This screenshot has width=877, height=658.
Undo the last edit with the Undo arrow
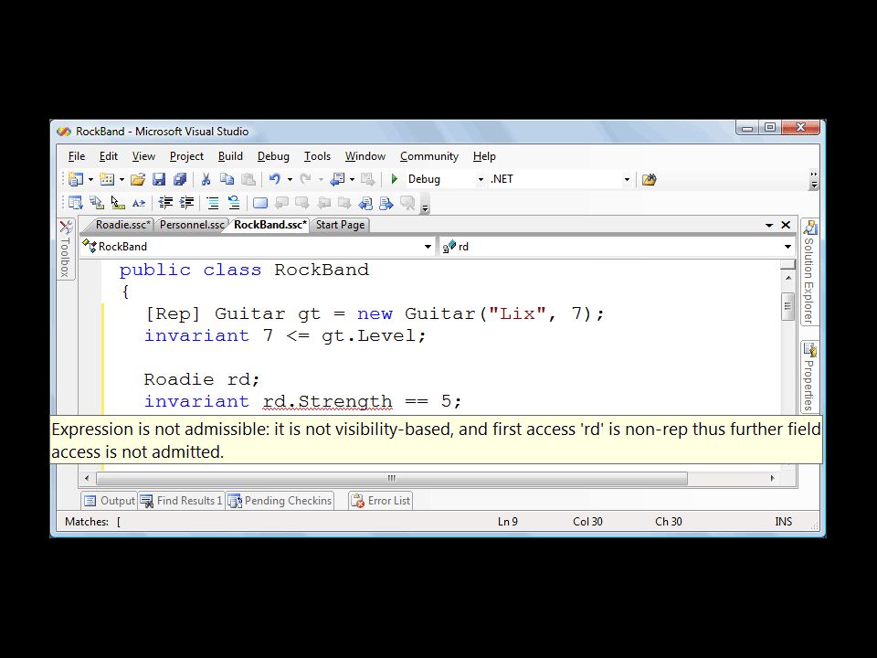pyautogui.click(x=275, y=179)
